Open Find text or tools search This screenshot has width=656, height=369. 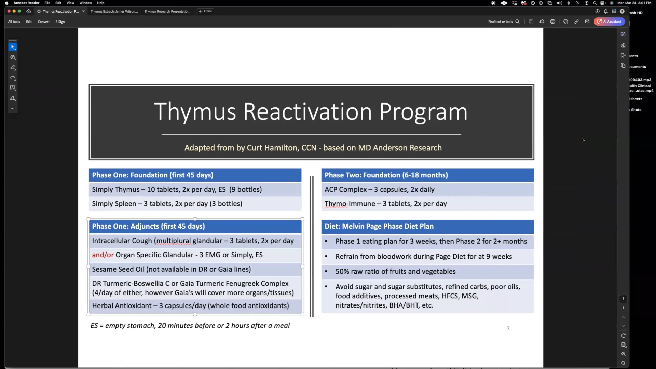504,22
